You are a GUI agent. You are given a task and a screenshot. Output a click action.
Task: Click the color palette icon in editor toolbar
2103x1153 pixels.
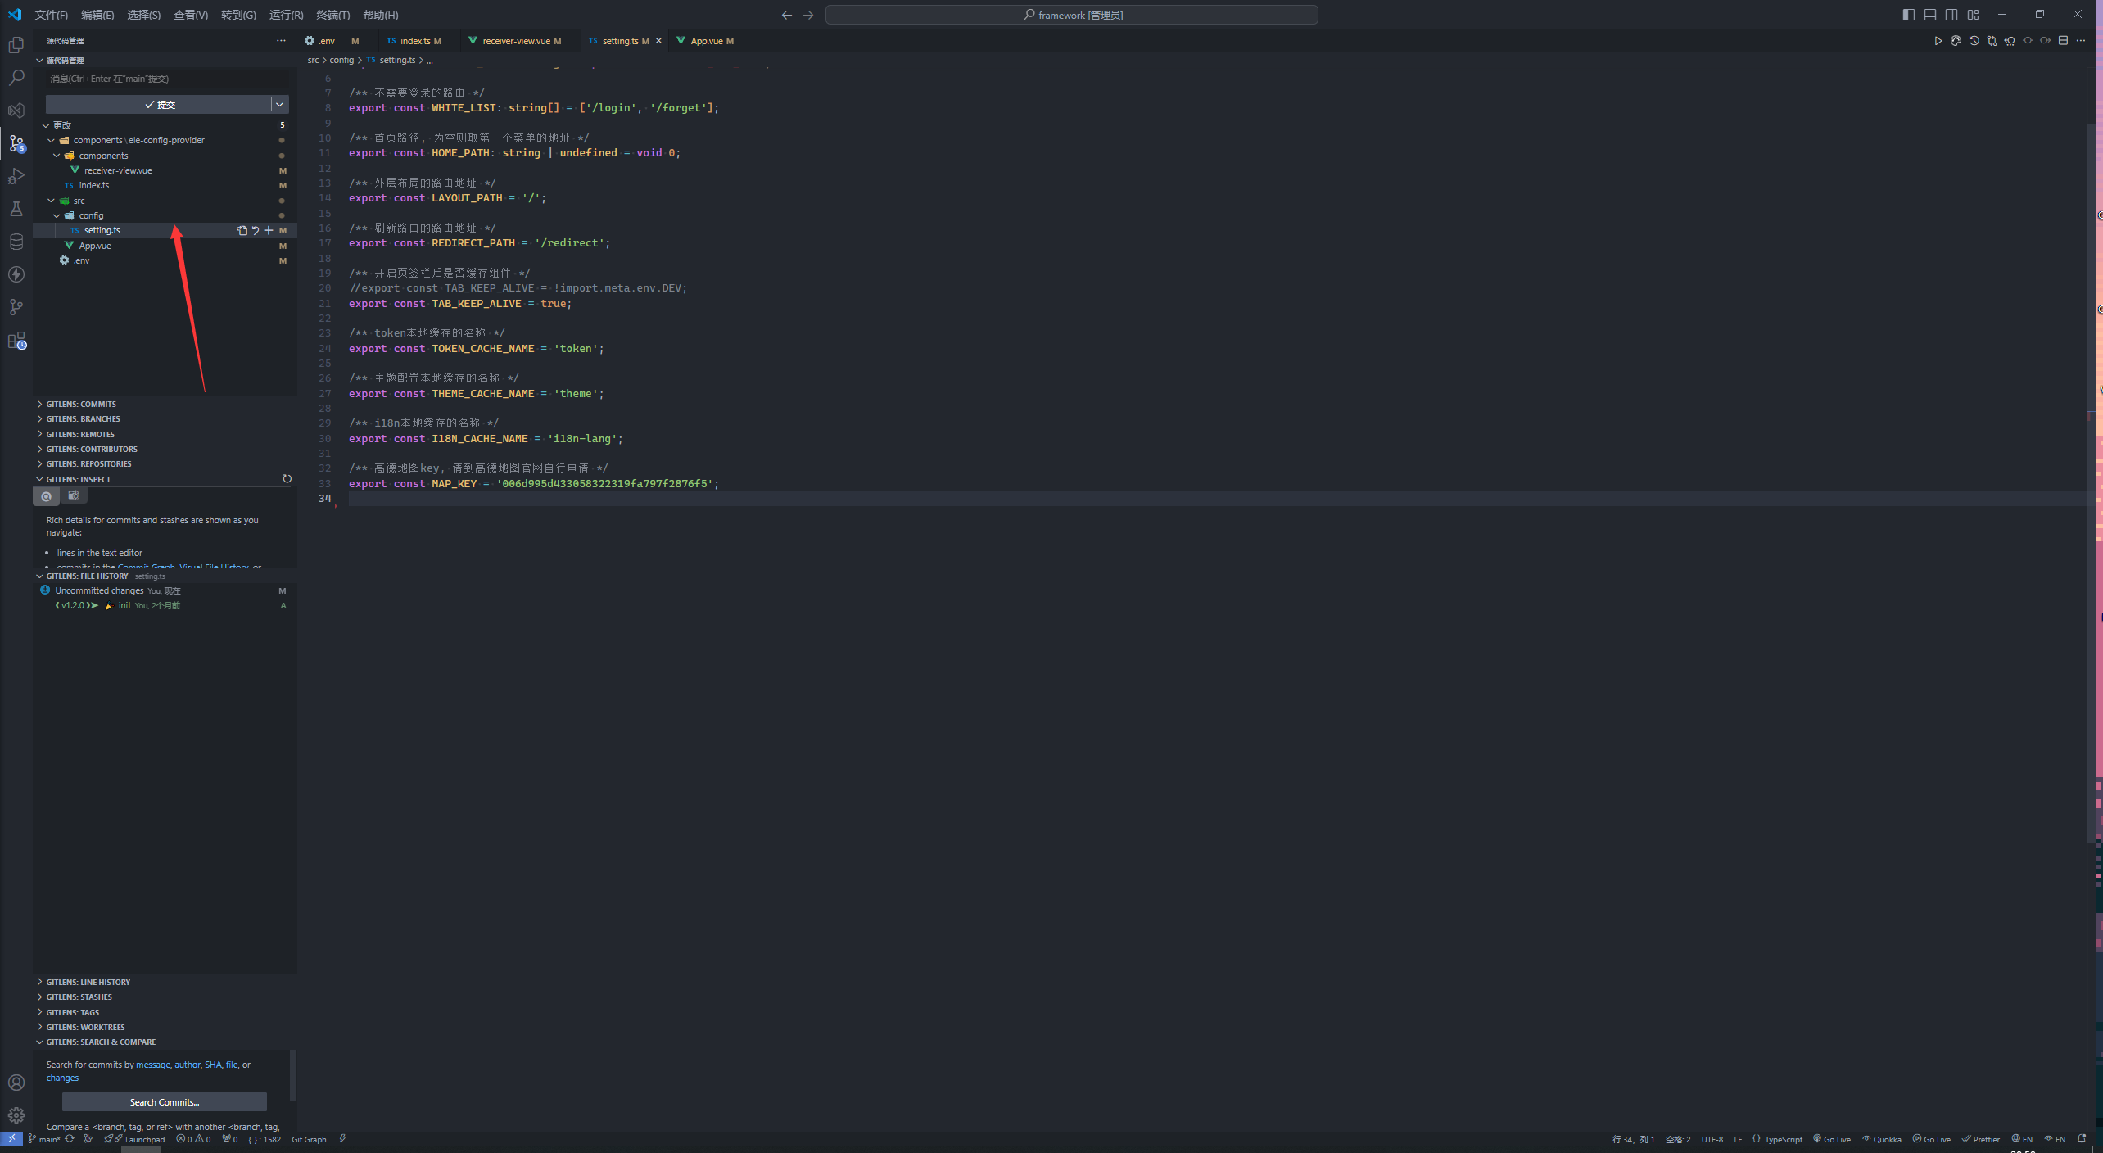(x=1956, y=41)
